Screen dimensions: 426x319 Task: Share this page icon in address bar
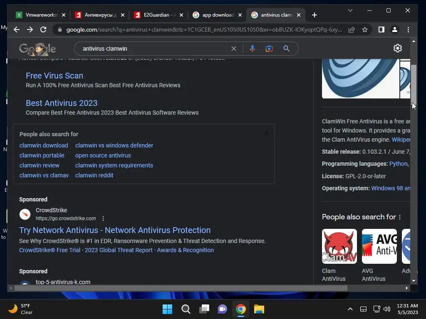point(352,29)
